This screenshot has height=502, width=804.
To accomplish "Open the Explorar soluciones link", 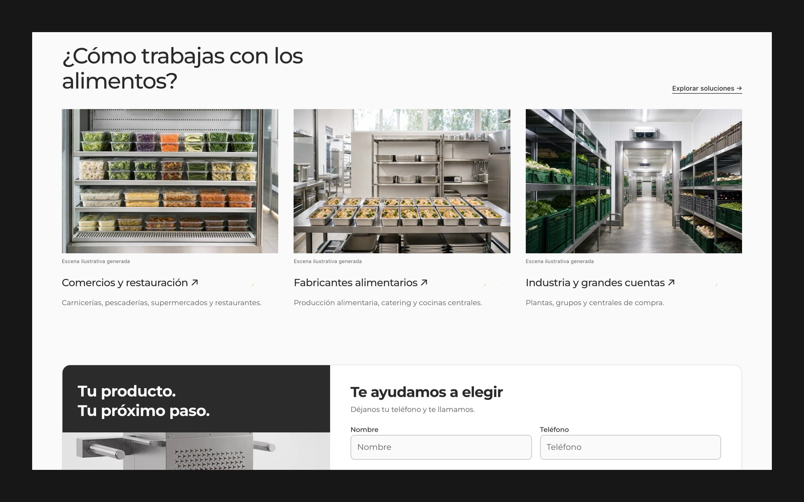I will 707,88.
